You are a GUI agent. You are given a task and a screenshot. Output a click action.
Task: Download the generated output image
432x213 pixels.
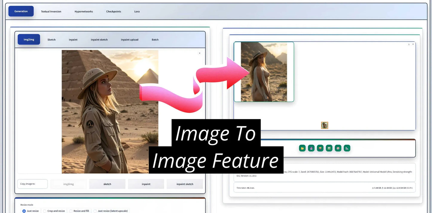point(409,44)
